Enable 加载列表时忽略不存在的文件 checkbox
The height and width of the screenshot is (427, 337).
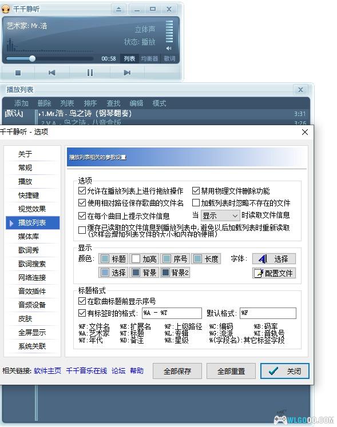pyautogui.click(x=196, y=202)
